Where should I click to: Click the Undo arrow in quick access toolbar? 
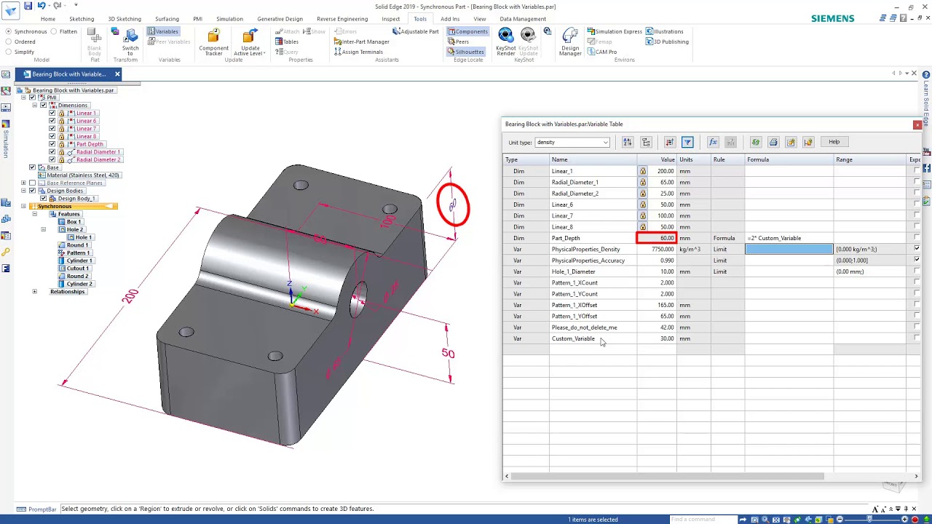pos(42,6)
